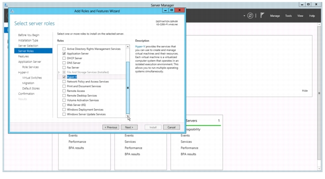Screen dimensions: 325x179
Task: Uncheck the Application Server role
Action: pos(64,53)
